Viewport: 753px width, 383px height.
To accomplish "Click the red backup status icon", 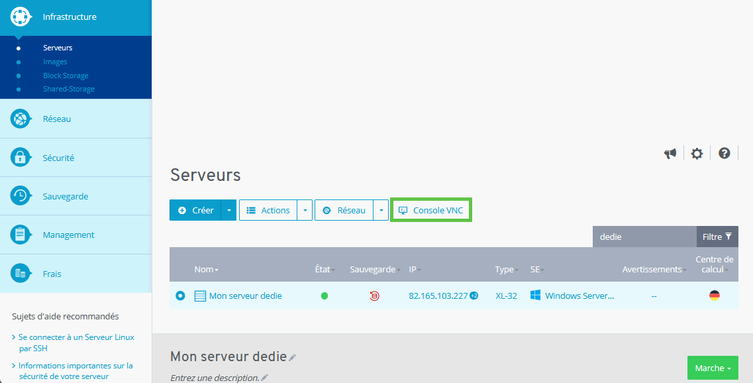I will tap(374, 296).
